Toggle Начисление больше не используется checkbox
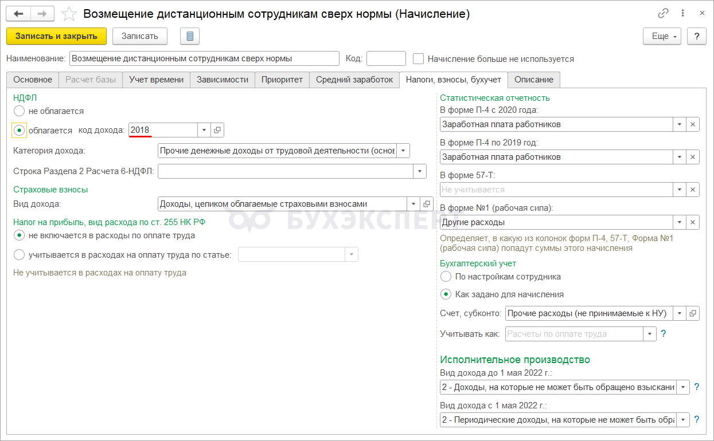The height and width of the screenshot is (441, 714). pyautogui.click(x=418, y=58)
